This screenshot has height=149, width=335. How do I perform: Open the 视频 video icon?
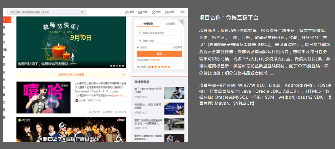(140, 12)
